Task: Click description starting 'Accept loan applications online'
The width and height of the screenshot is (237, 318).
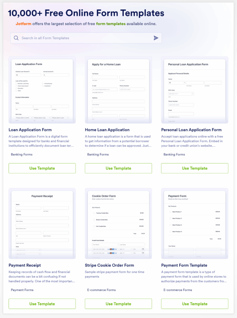Action: (x=192, y=141)
